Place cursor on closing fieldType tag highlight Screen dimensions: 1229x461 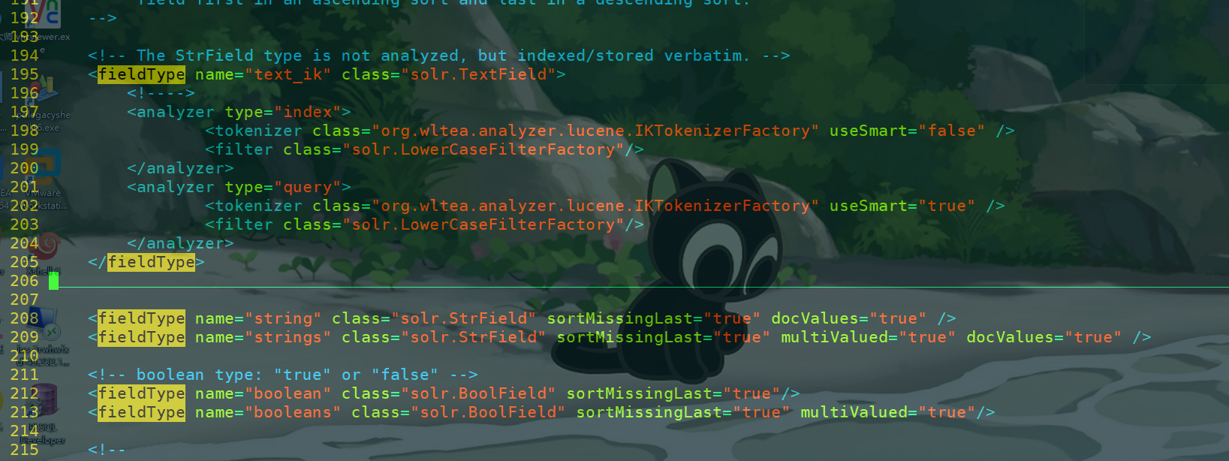coord(151,262)
